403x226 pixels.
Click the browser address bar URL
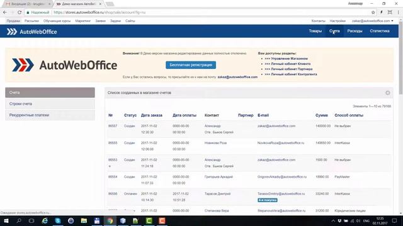99,13
